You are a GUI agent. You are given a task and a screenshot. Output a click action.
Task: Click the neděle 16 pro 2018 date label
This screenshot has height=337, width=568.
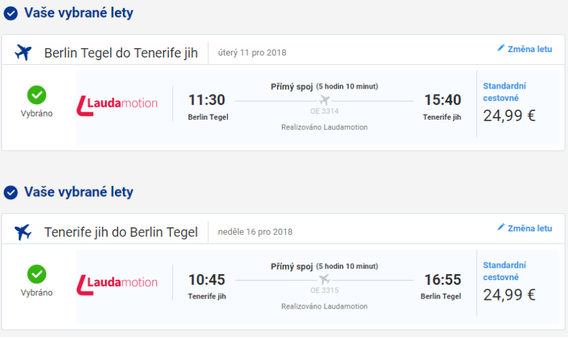255,232
